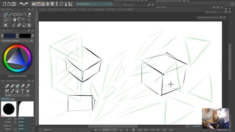Toggle the sound speaker icon

96,129
